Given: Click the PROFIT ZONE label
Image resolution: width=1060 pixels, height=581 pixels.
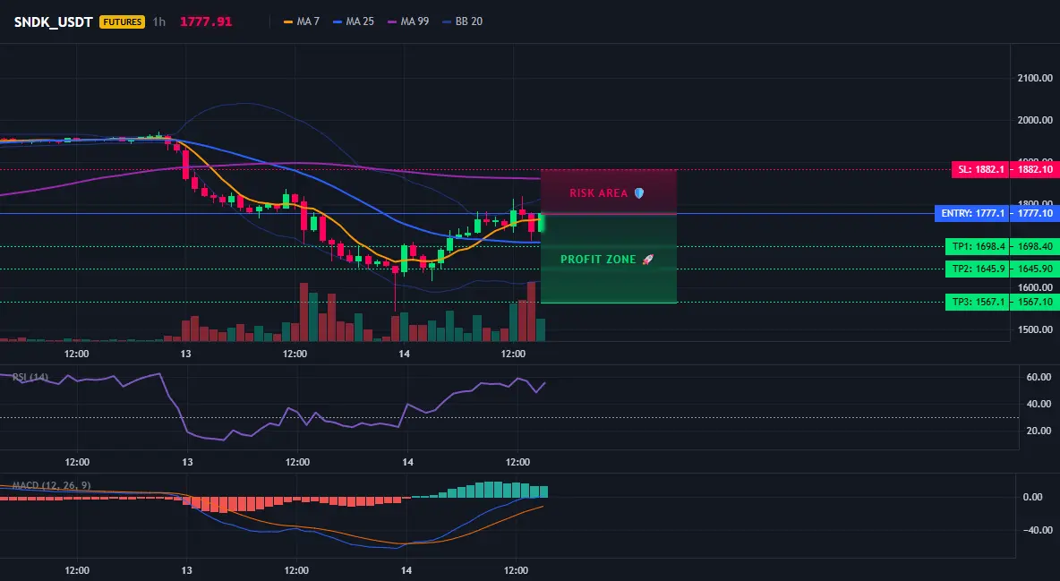Looking at the screenshot, I should pyautogui.click(x=598, y=260).
